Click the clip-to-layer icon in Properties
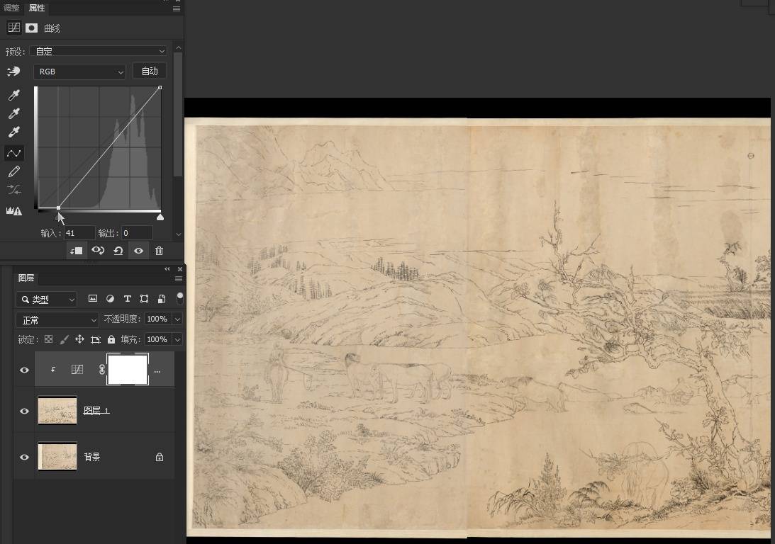 pyautogui.click(x=76, y=251)
